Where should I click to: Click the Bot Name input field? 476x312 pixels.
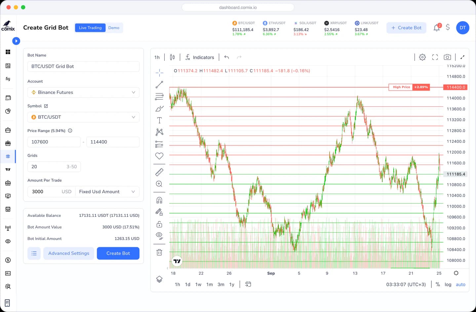tap(83, 66)
